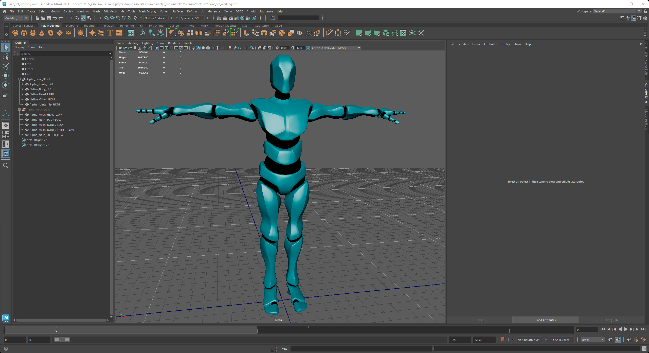Image resolution: width=649 pixels, height=353 pixels.
Task: Click the Load Attributes button
Action: [546, 320]
